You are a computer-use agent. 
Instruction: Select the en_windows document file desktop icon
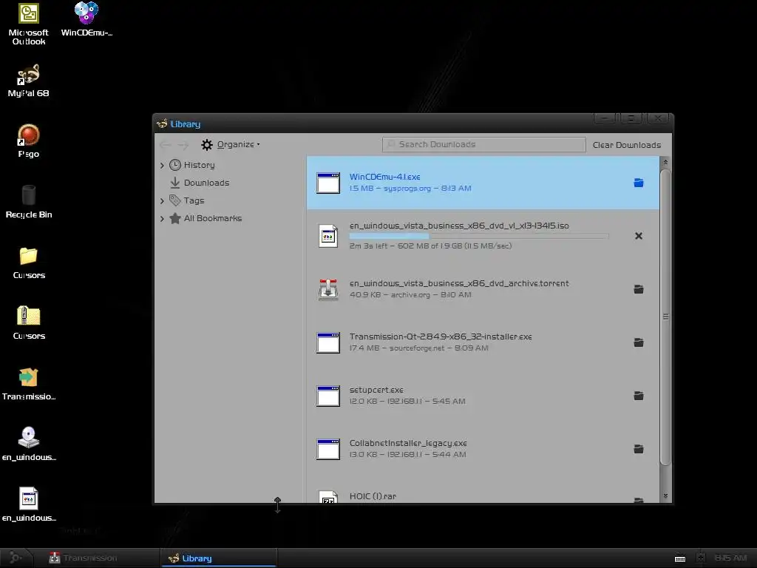point(29,505)
